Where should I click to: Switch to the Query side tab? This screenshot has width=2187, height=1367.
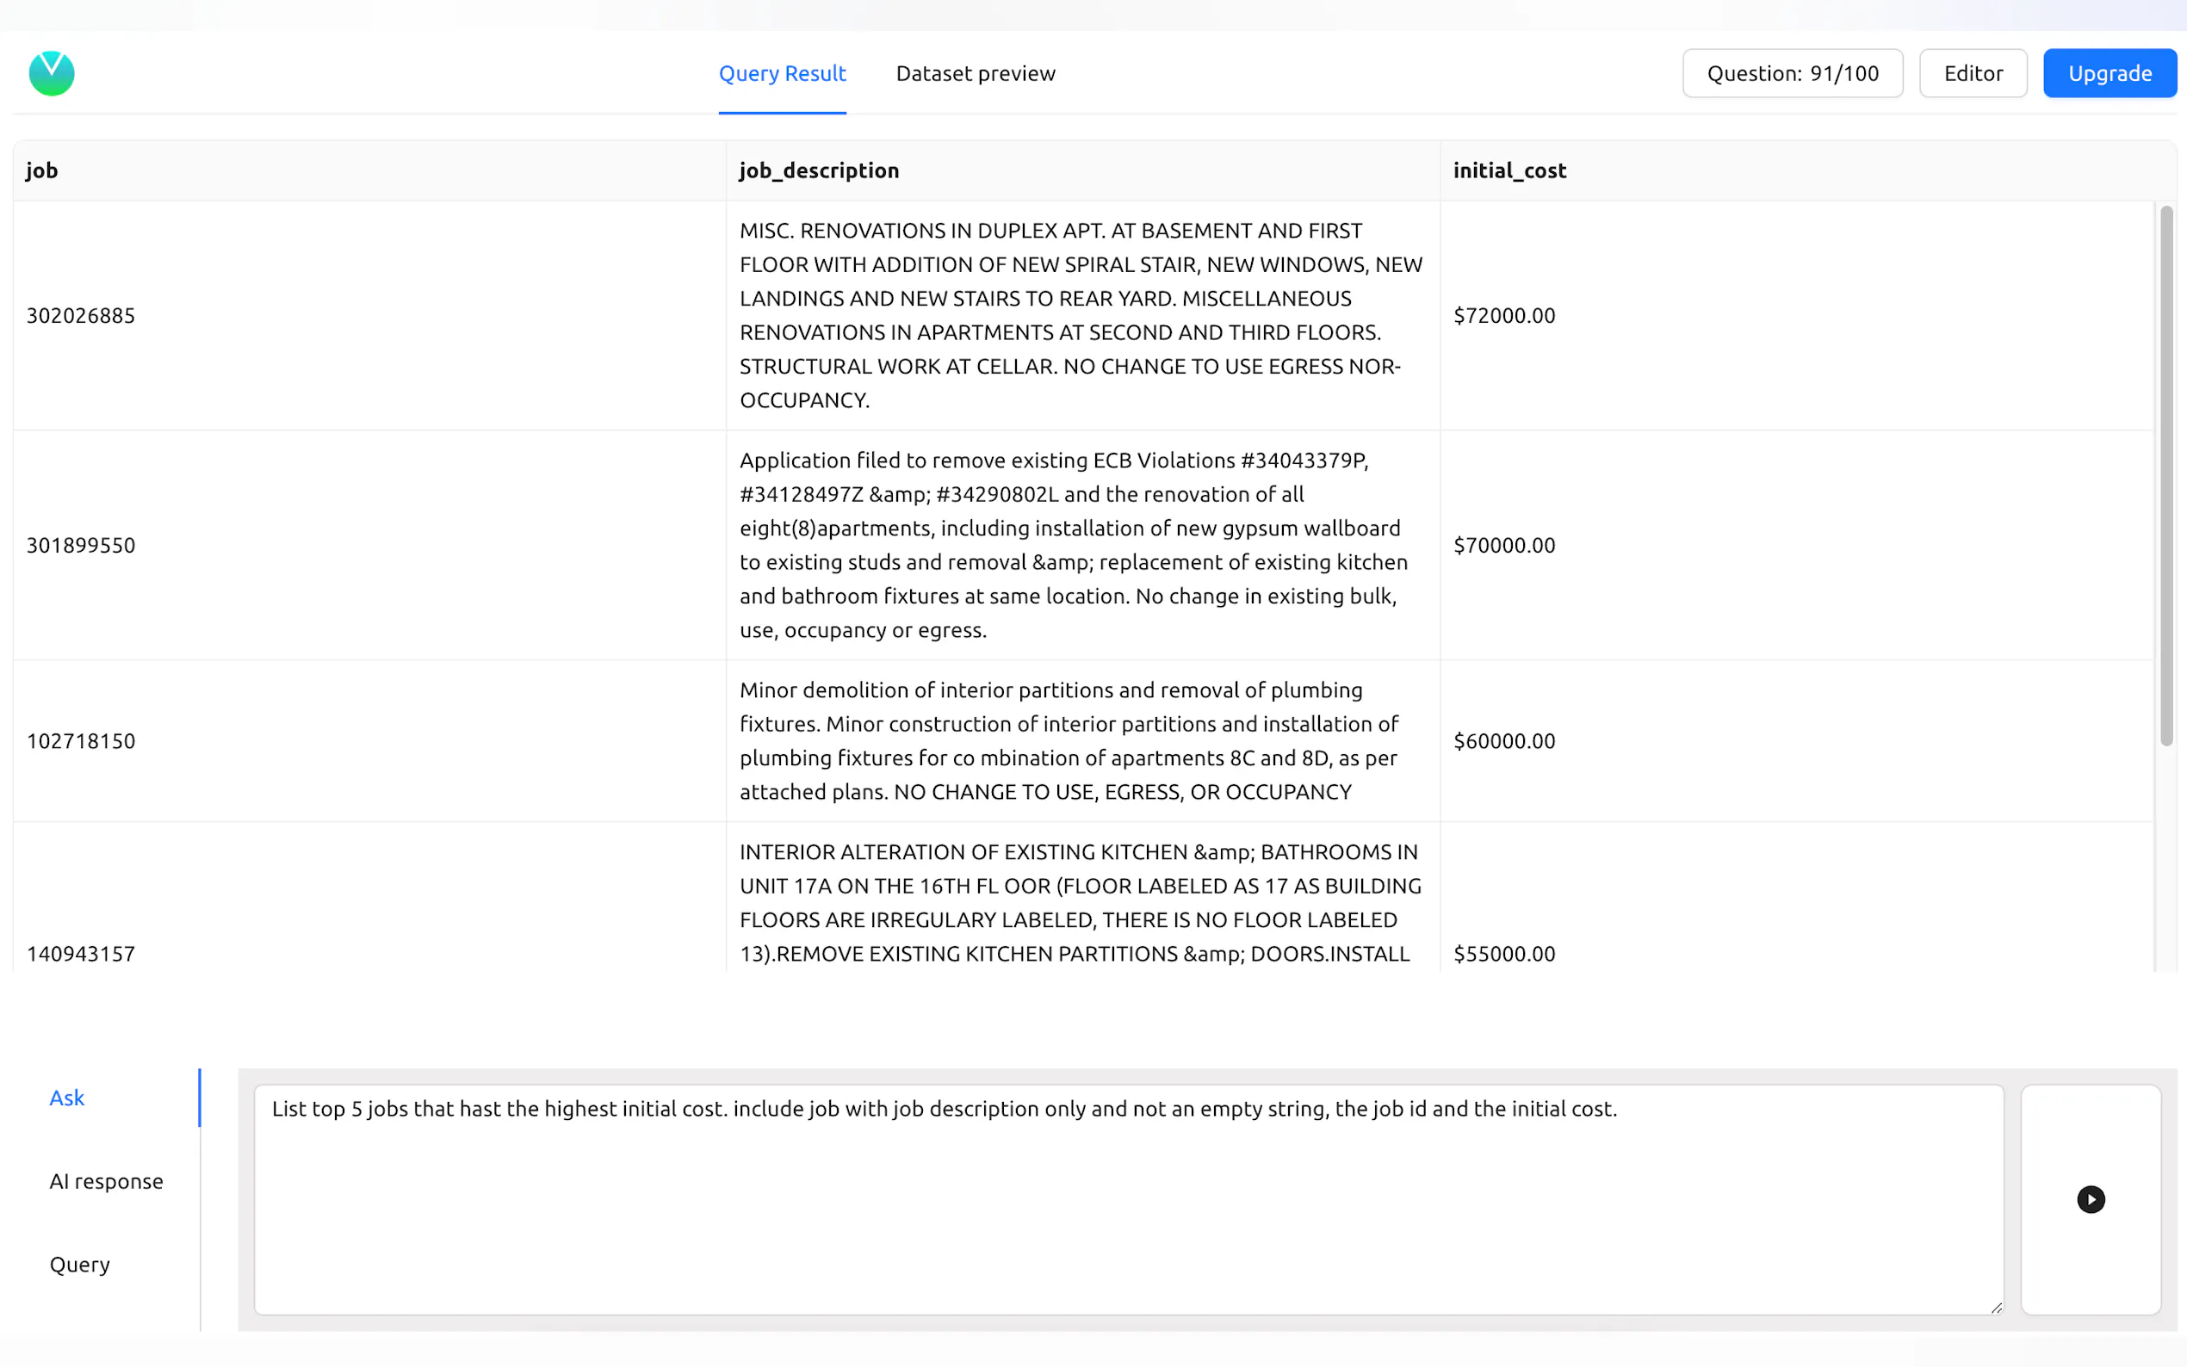coord(79,1264)
